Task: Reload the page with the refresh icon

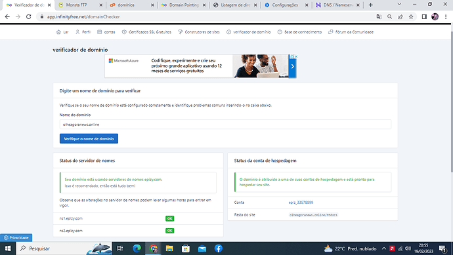Action: pos(28,17)
